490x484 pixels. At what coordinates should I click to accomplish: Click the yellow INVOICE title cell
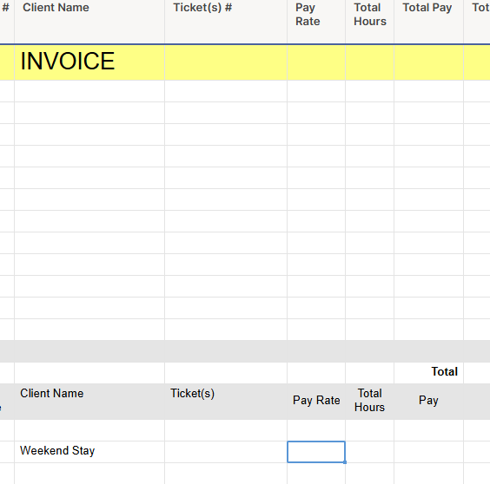click(x=89, y=62)
